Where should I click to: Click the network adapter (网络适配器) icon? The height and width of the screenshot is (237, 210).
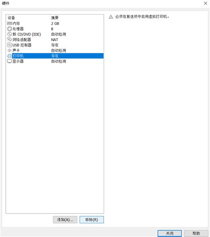[9, 39]
